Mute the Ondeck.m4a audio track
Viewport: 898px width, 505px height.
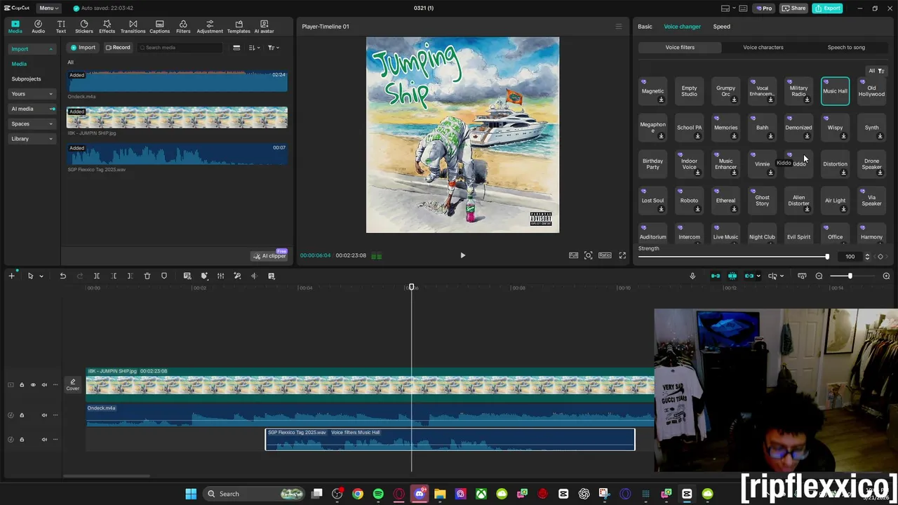point(44,415)
